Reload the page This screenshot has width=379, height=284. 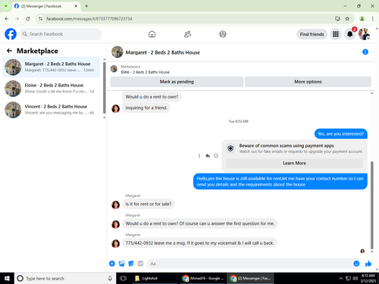[x=28, y=19]
